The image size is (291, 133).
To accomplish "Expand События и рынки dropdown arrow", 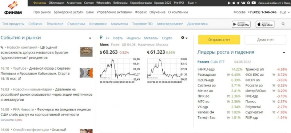I will 90,38.
